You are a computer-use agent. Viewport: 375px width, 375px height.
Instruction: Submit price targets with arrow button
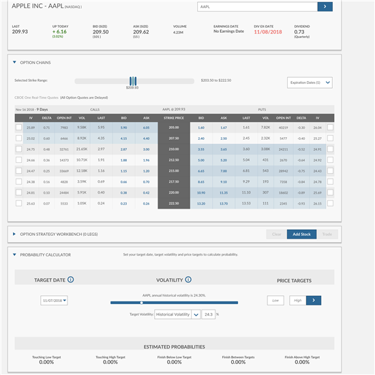[314, 301]
